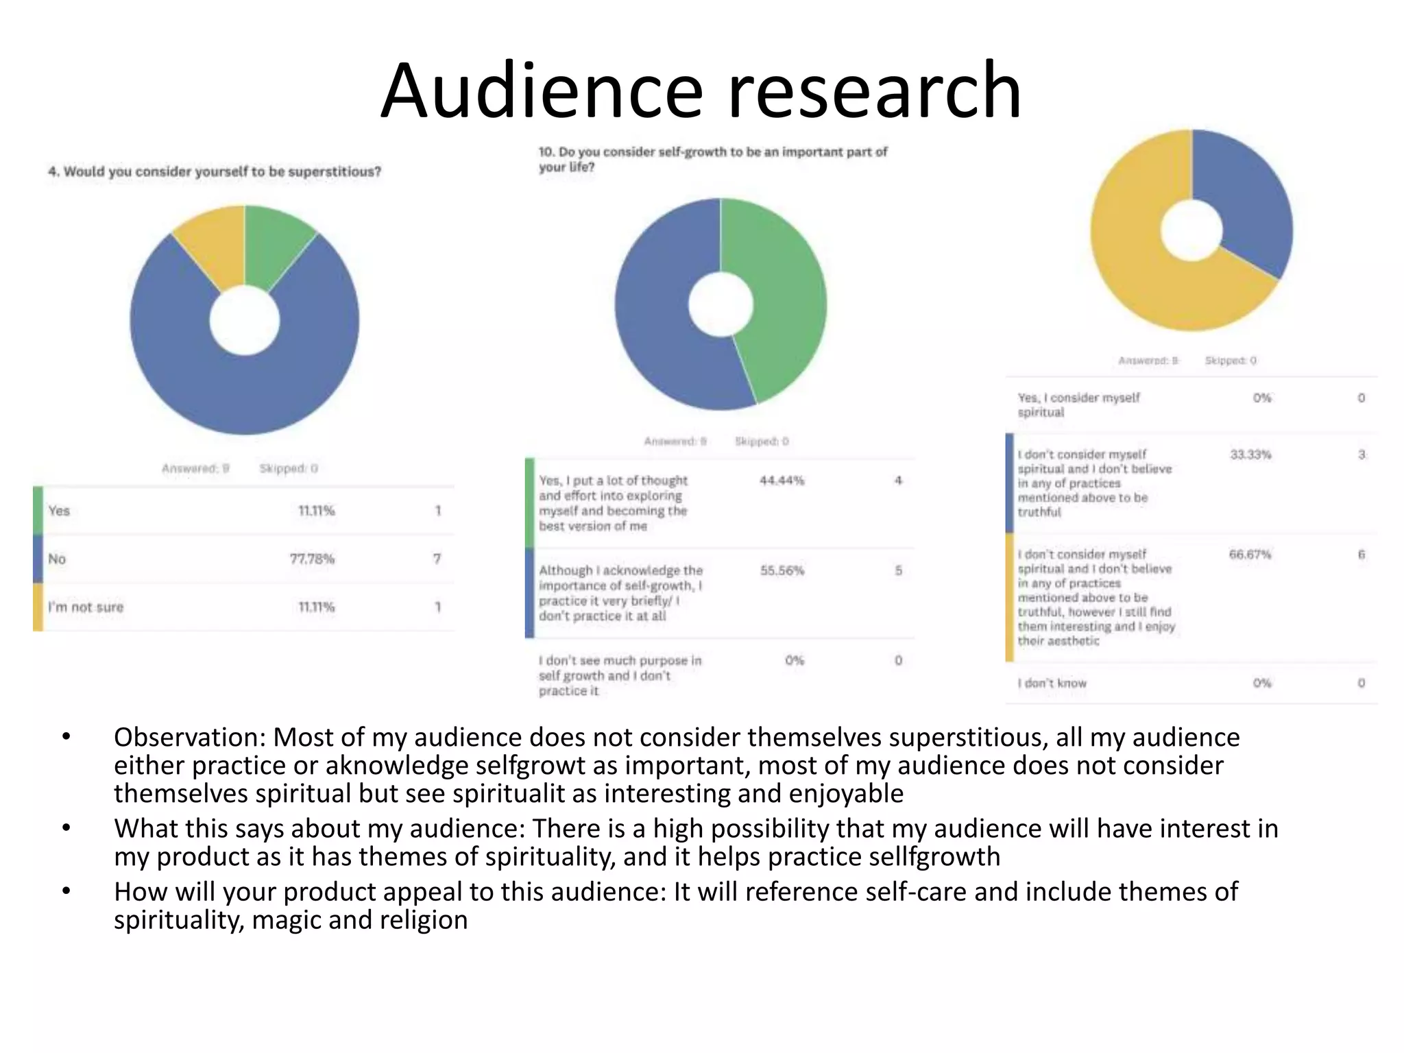Click blue color bar beside 33.33% answer

(1010, 483)
